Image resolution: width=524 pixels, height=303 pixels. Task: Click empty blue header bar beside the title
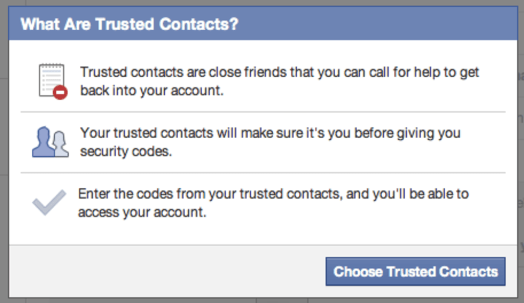(378, 24)
